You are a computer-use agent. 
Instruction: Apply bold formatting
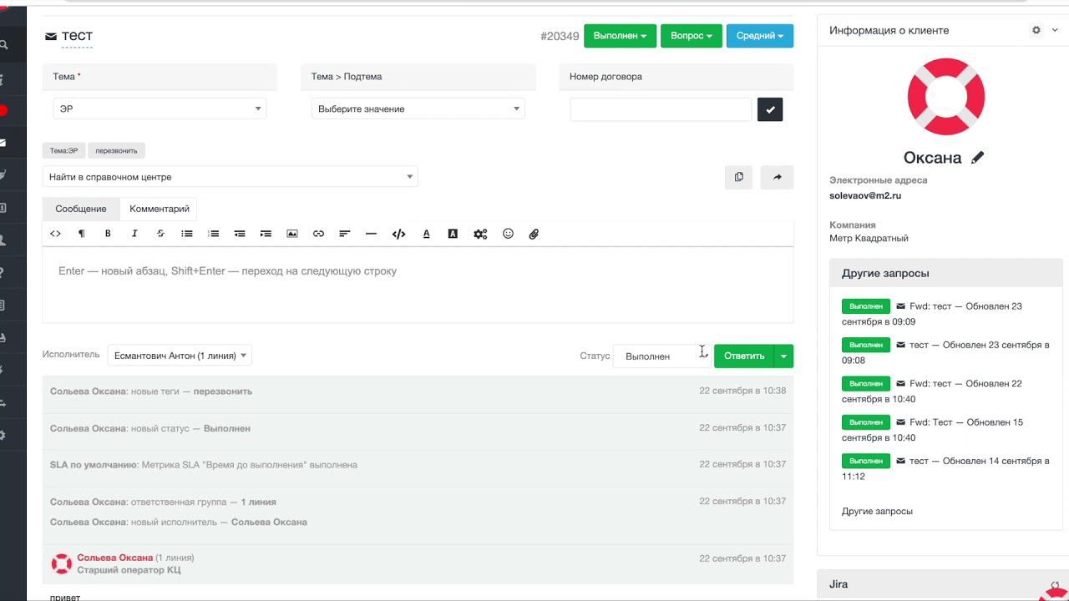(x=108, y=234)
